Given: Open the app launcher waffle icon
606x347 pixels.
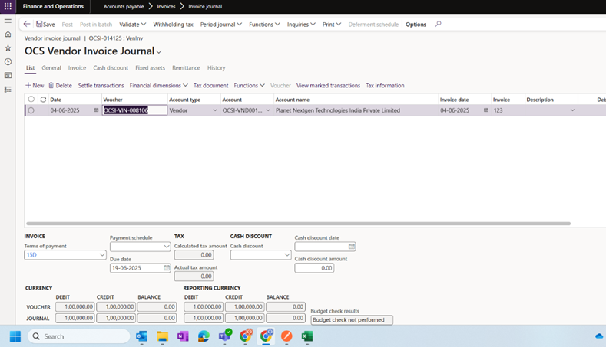Looking at the screenshot, I should (x=8, y=5).
